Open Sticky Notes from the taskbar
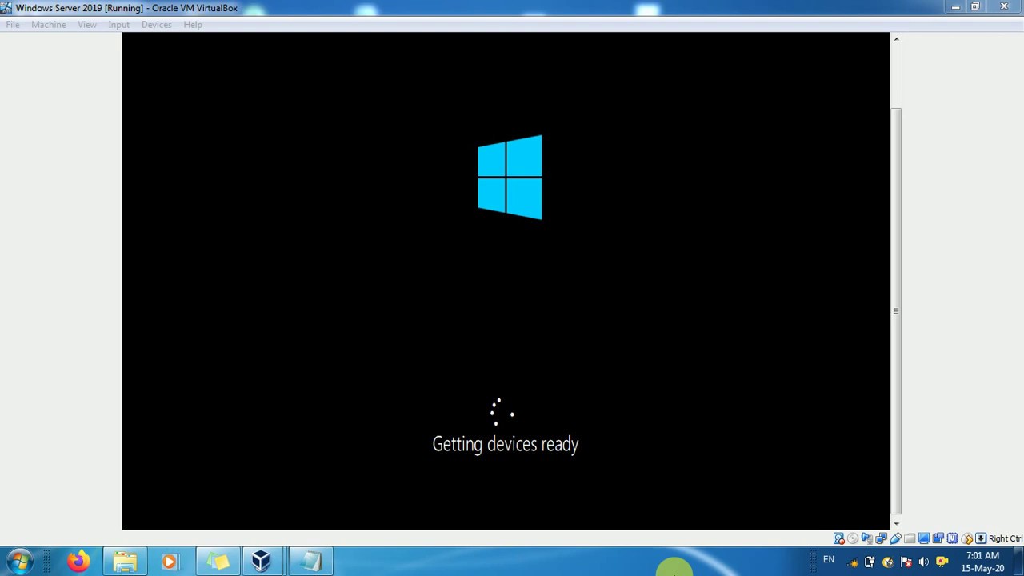The image size is (1024, 576). [x=218, y=562]
